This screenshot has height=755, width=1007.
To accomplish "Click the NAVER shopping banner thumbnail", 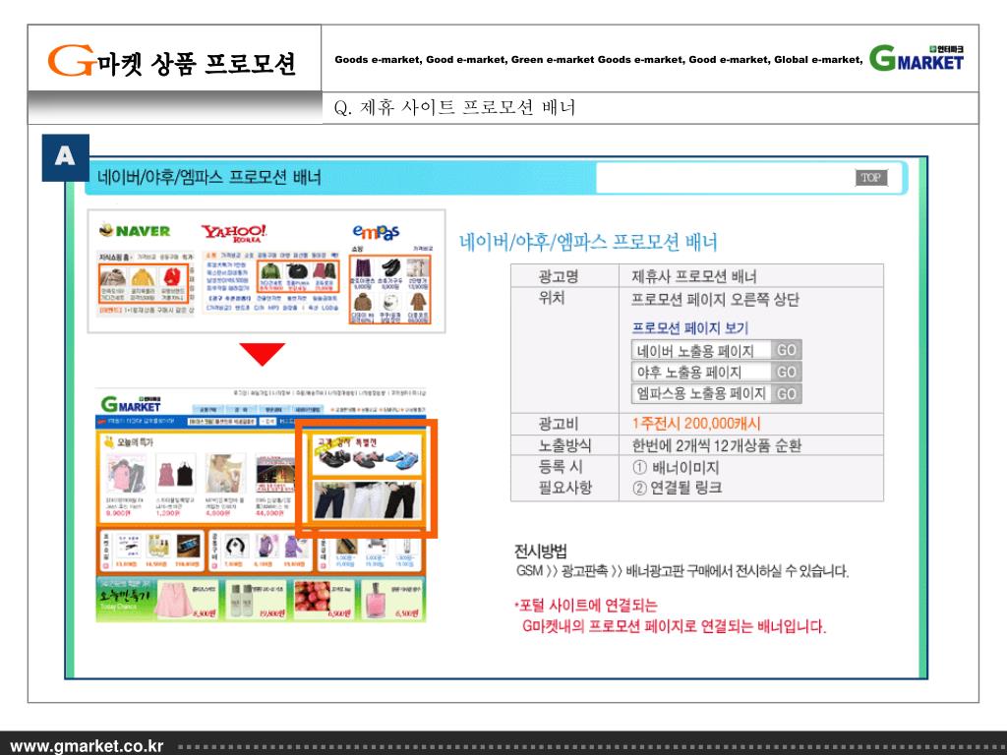I will [144, 283].
